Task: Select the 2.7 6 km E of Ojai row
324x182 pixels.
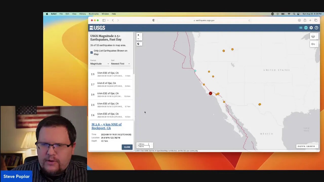Action: [x=111, y=84]
